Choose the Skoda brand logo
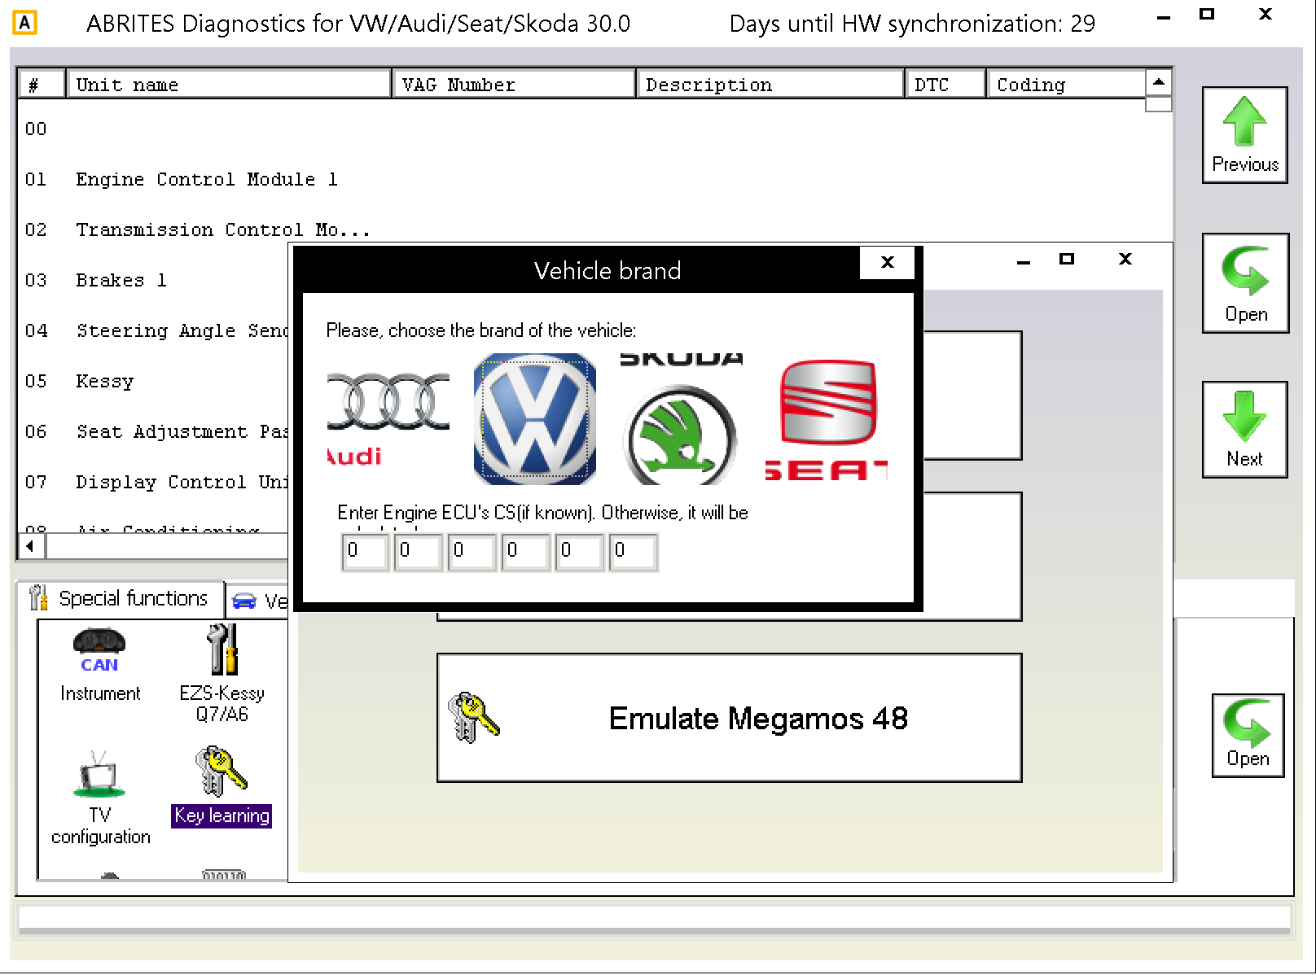 click(681, 418)
